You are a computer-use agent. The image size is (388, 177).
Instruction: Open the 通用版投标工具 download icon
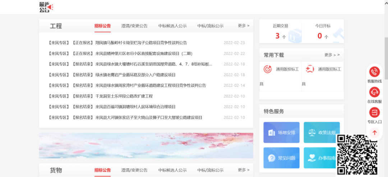(x=268, y=69)
